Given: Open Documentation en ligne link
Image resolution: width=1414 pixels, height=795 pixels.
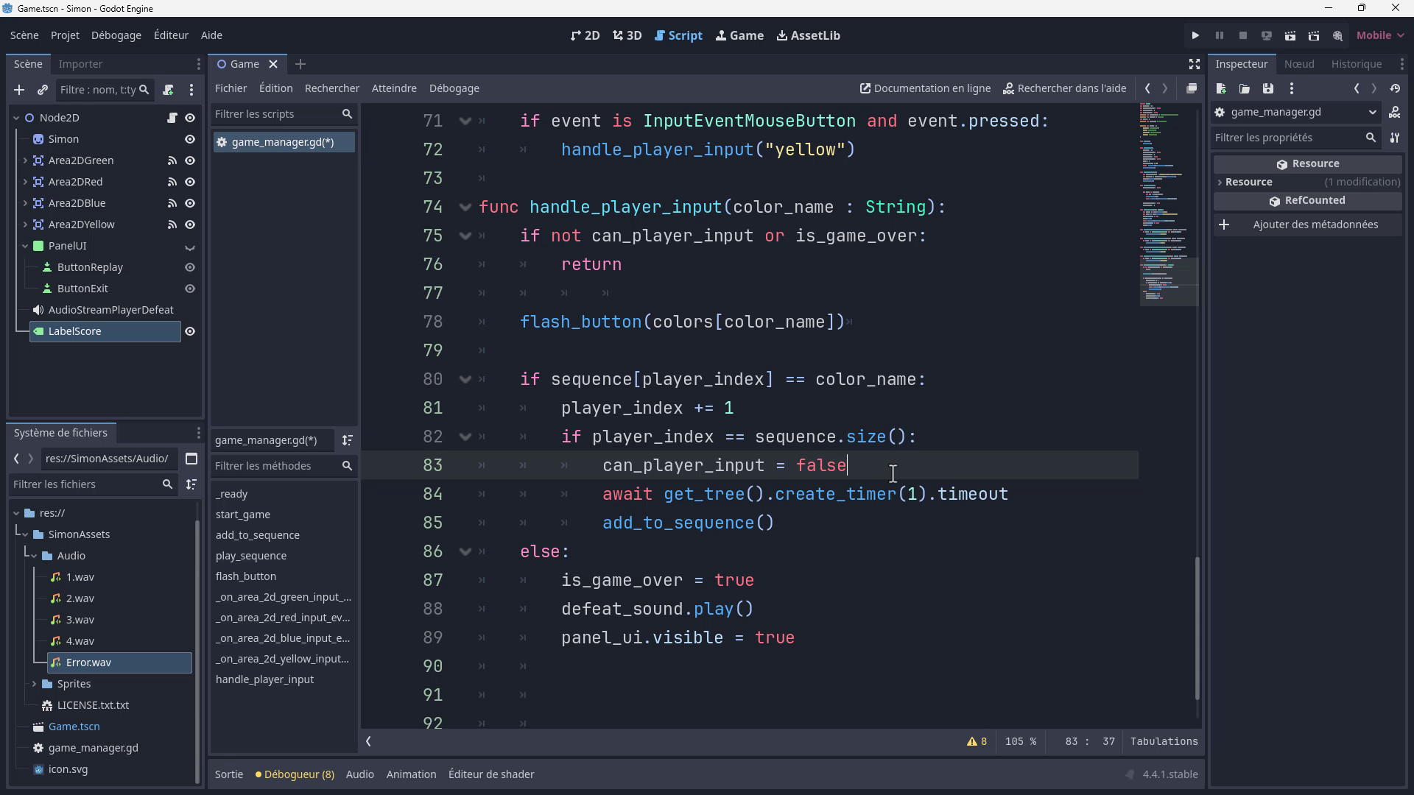Looking at the screenshot, I should click(x=925, y=88).
